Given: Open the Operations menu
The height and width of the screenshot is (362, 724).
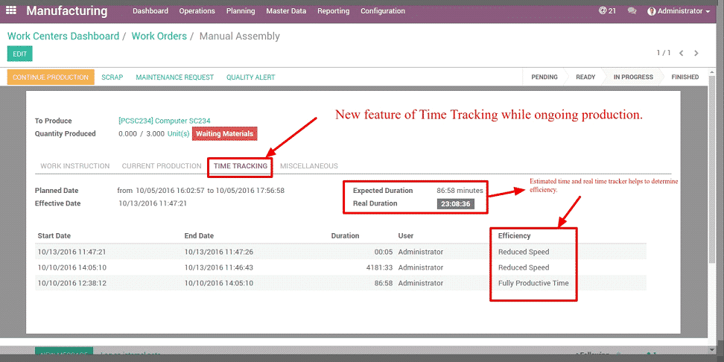Looking at the screenshot, I should tap(197, 11).
